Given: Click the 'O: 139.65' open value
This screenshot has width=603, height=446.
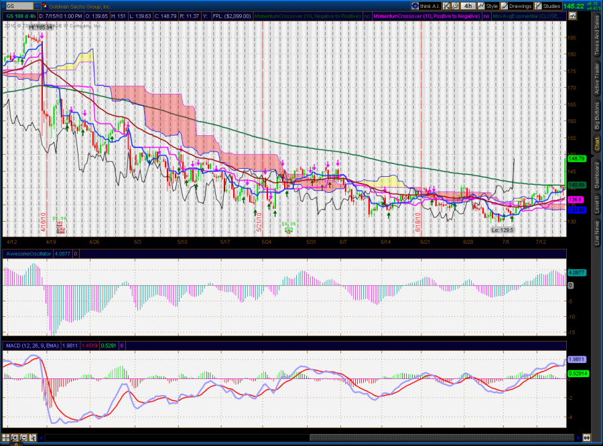Looking at the screenshot, I should click(x=96, y=16).
